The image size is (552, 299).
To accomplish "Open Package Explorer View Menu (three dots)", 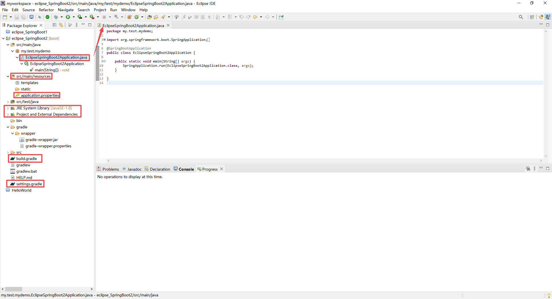I will click(77, 25).
